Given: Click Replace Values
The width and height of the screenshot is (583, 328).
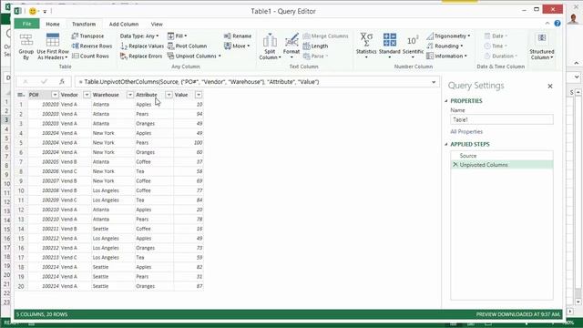Looking at the screenshot, I should coord(142,46).
